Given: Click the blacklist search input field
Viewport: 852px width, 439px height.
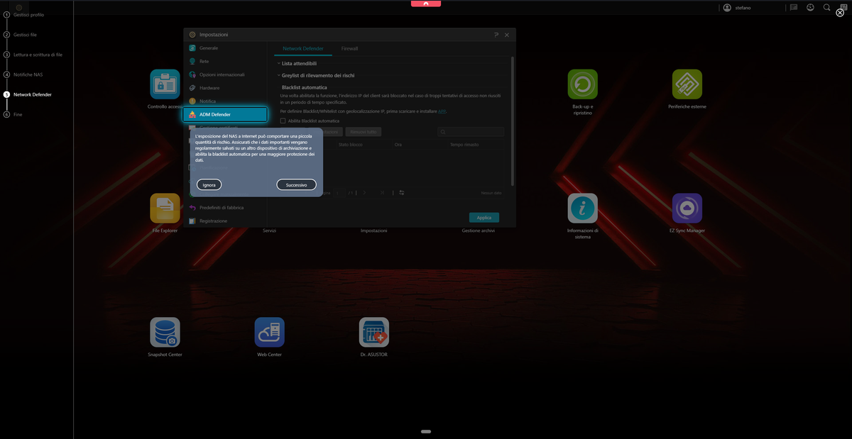Looking at the screenshot, I should (471, 132).
